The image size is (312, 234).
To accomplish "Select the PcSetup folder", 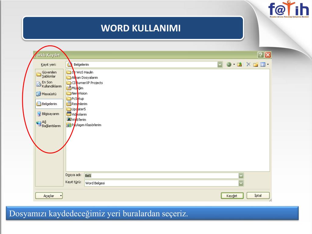I will click(75, 98).
